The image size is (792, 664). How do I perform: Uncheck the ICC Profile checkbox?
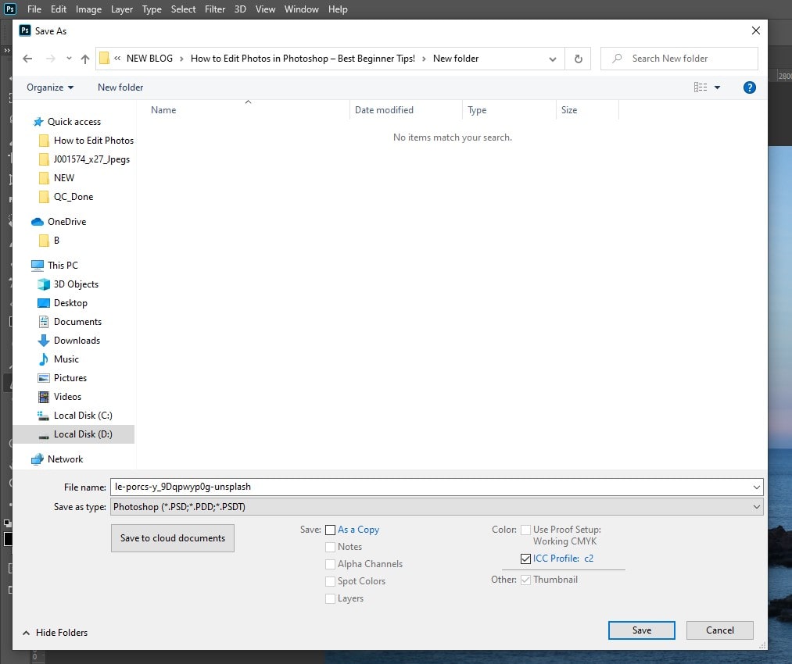click(525, 559)
